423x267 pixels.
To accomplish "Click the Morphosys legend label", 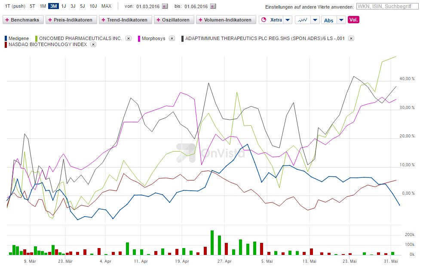I will coord(153,38).
